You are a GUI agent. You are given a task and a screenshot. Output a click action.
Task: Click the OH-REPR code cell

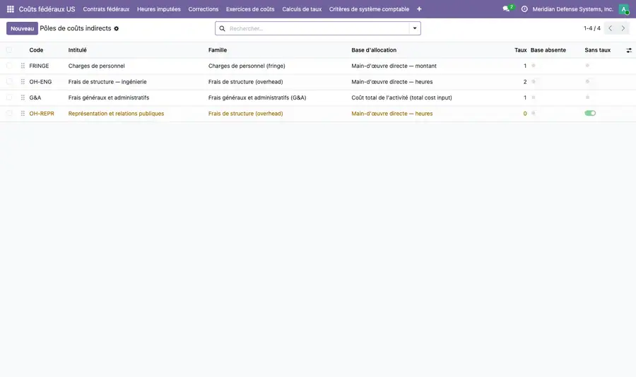(42, 114)
